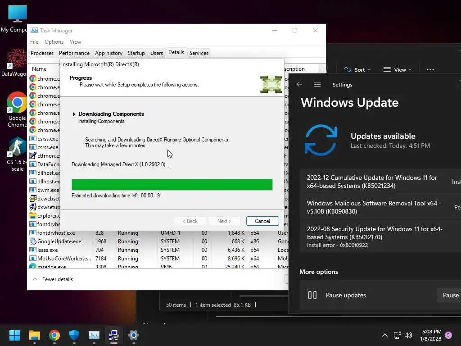Image resolution: width=461 pixels, height=346 pixels.
Task: Select the GoogleUpdate.exe process row
Action: point(159,241)
